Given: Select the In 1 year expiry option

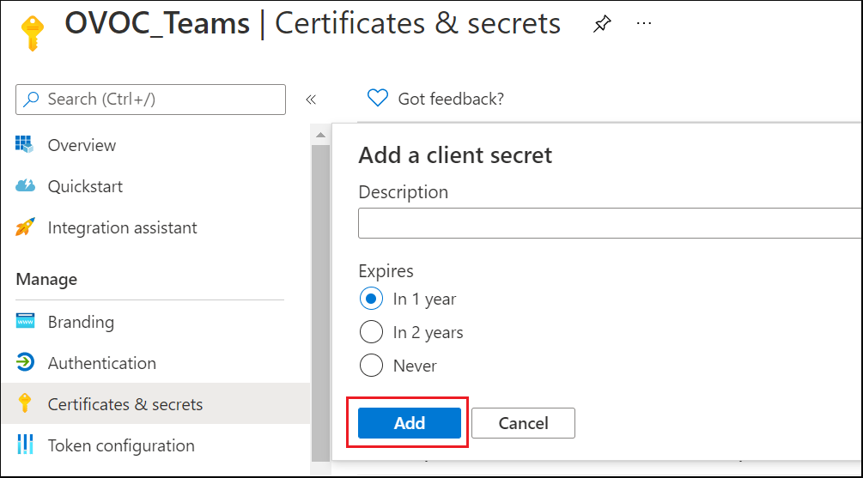Looking at the screenshot, I should tap(371, 300).
